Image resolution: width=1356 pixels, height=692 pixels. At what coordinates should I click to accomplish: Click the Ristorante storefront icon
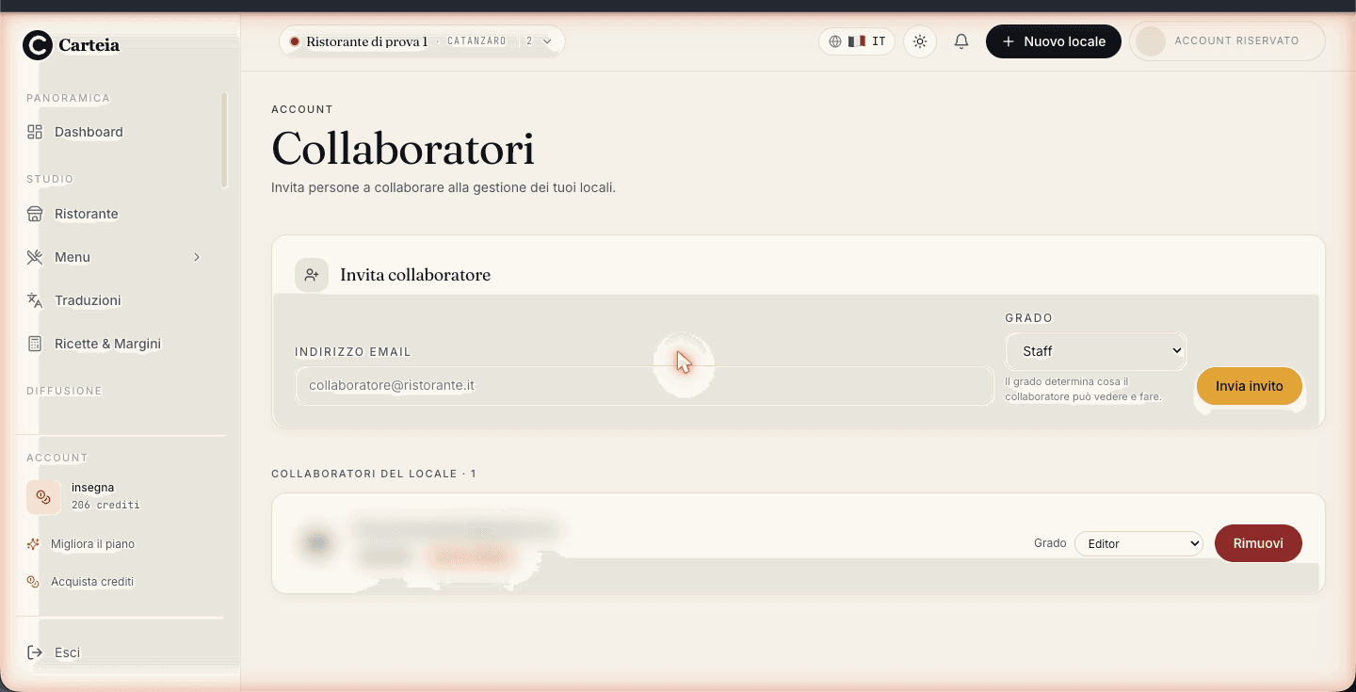pos(35,214)
